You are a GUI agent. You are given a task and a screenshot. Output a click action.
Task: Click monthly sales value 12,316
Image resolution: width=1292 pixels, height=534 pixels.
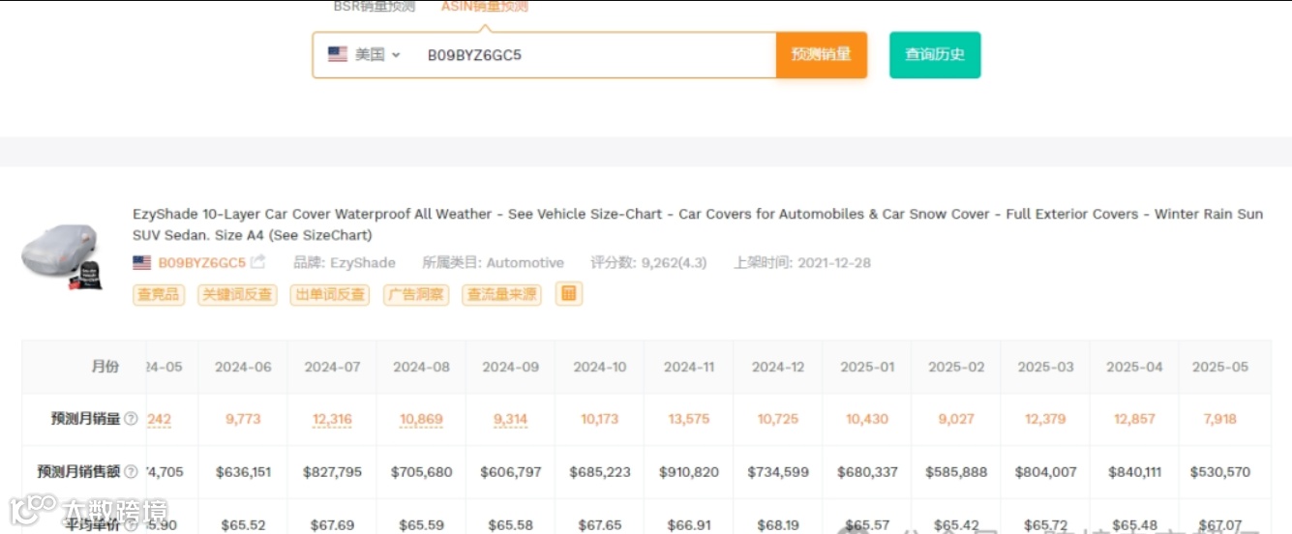[332, 419]
